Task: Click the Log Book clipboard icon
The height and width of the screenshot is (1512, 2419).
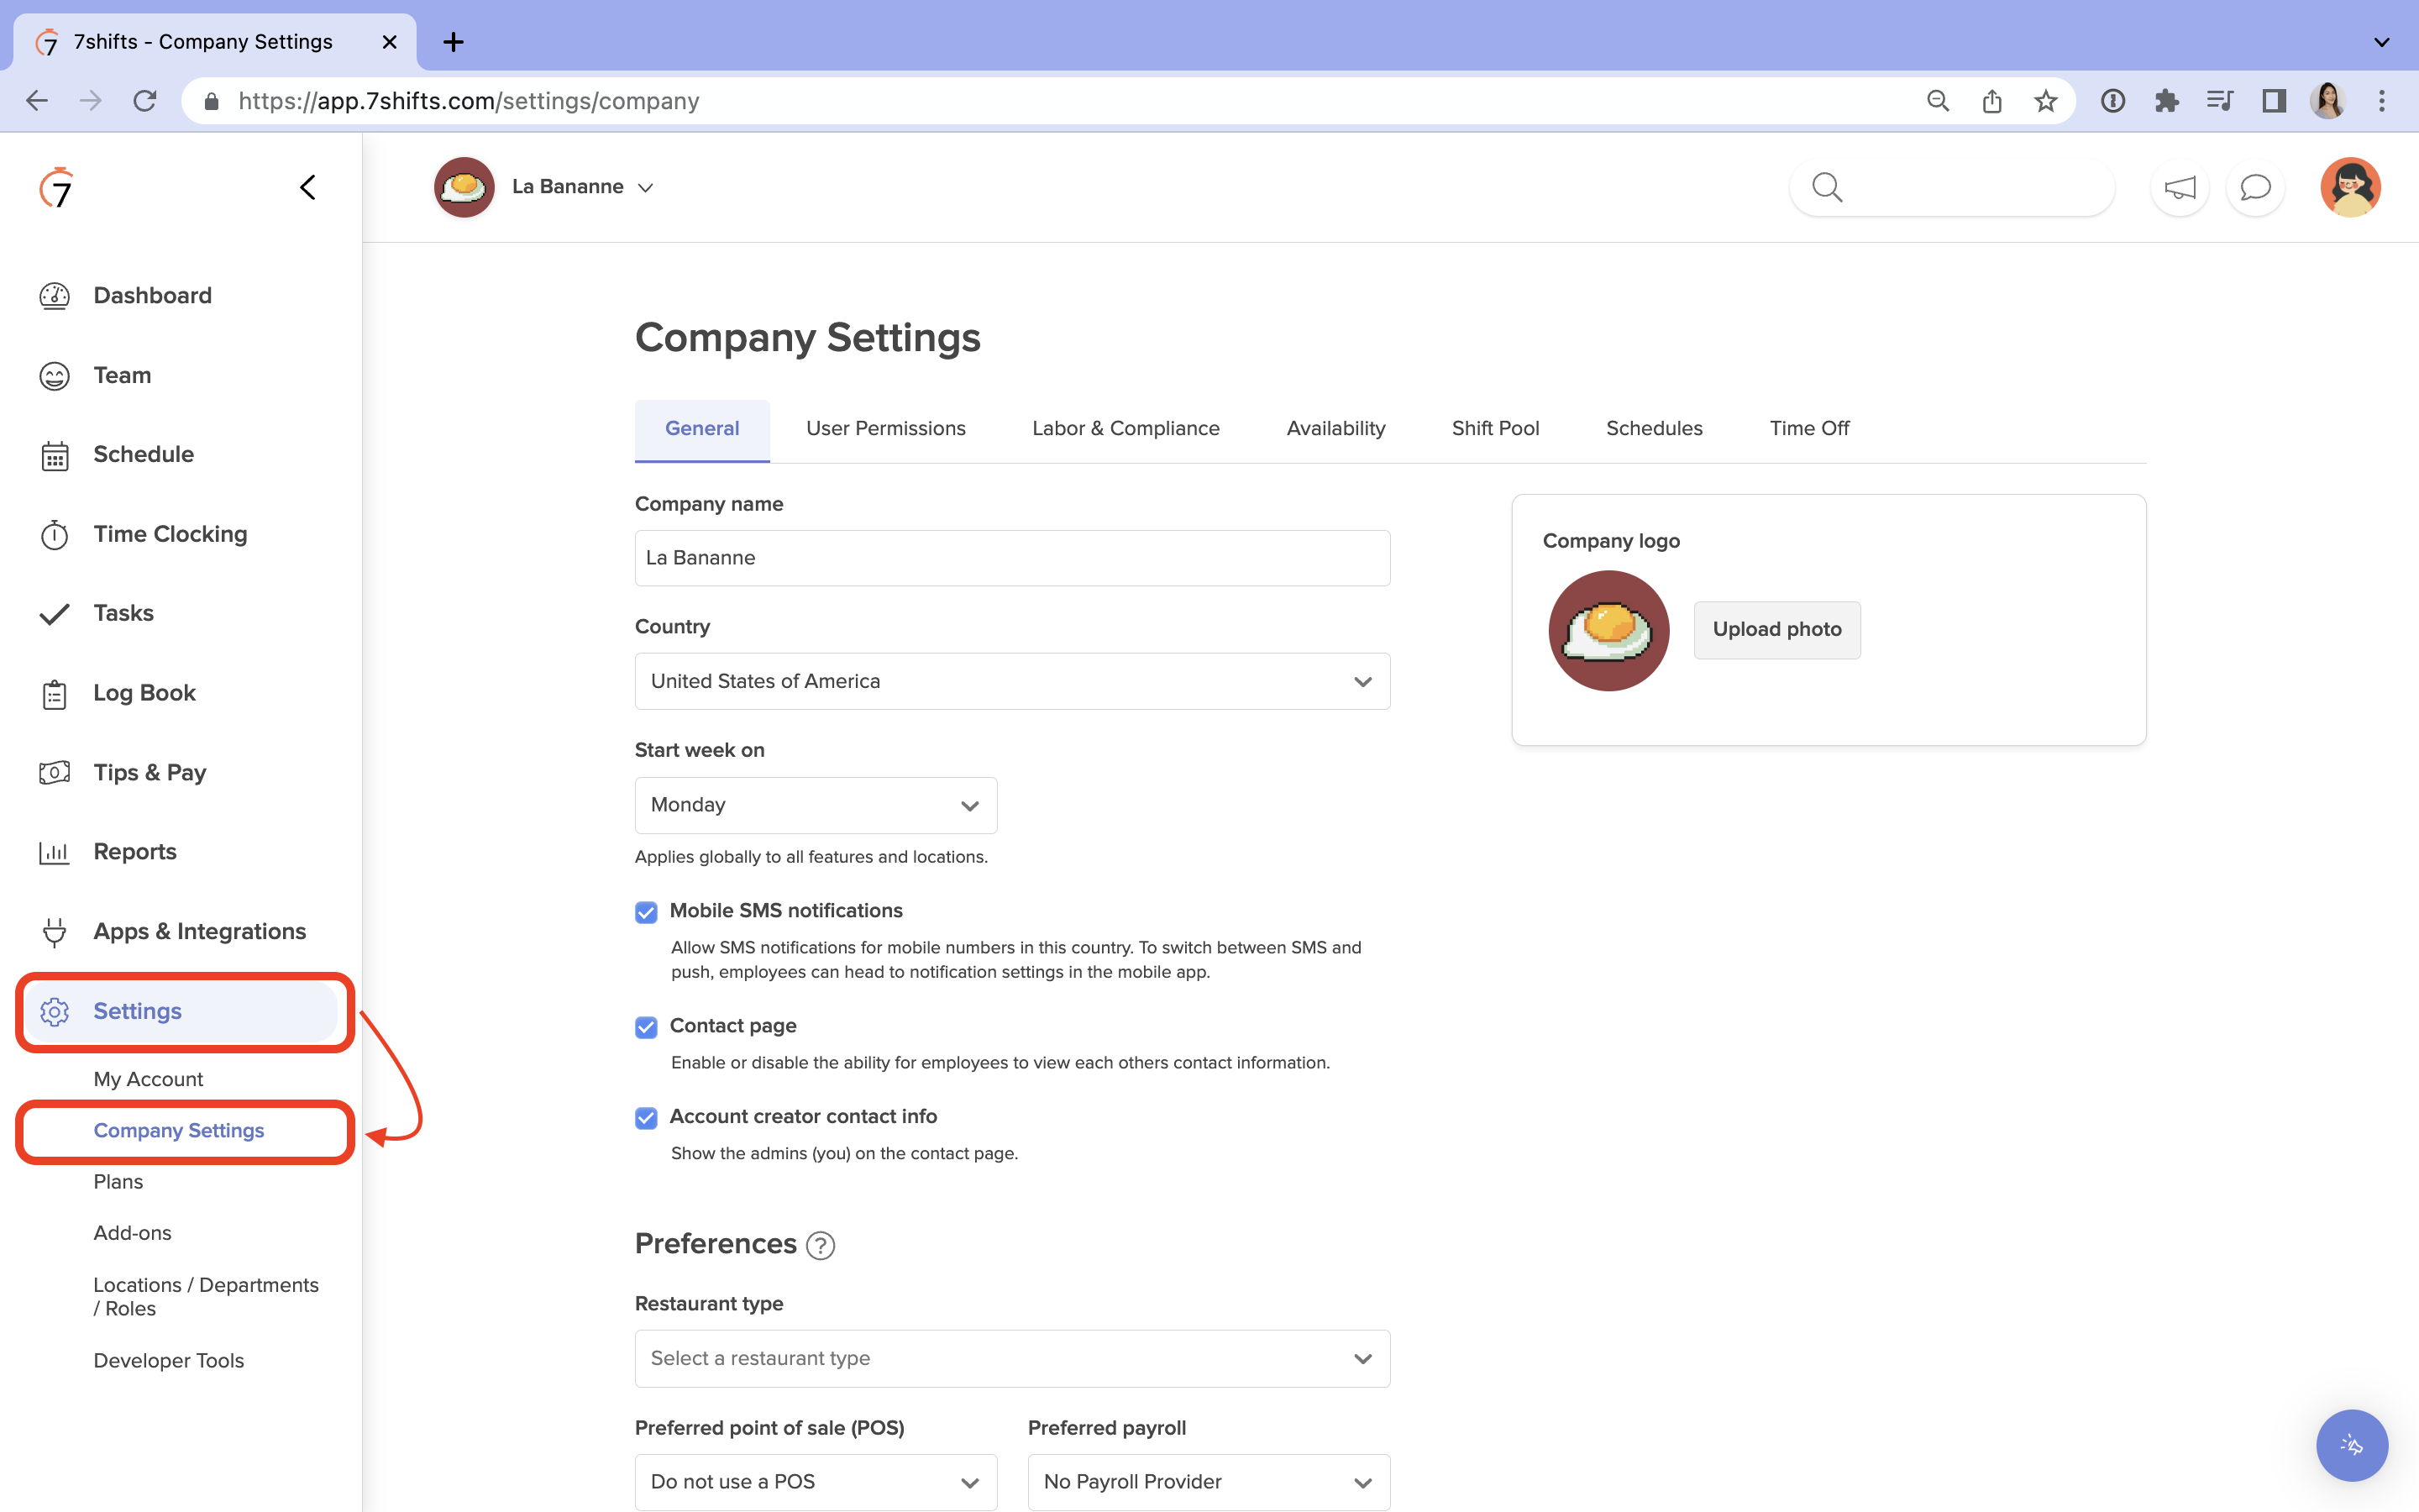Action: [x=54, y=694]
